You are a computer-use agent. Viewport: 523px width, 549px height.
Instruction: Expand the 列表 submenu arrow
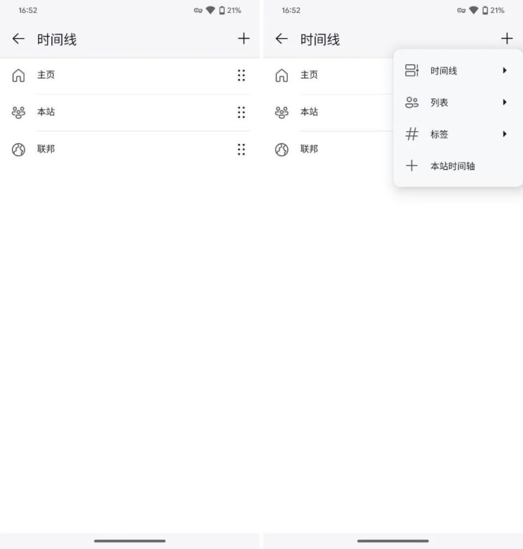point(504,102)
